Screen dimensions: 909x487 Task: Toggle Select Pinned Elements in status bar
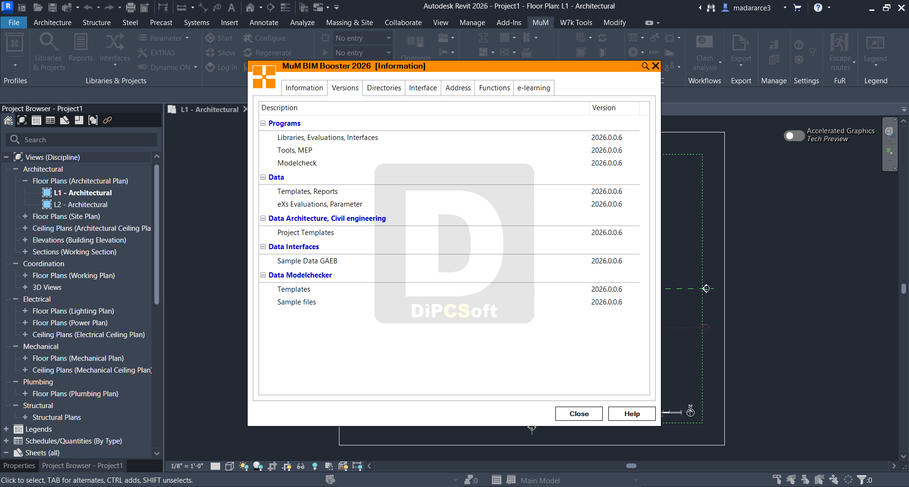tap(805, 480)
